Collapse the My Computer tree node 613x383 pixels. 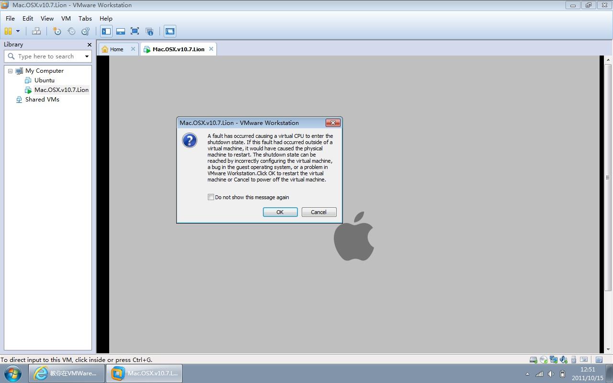[10, 71]
